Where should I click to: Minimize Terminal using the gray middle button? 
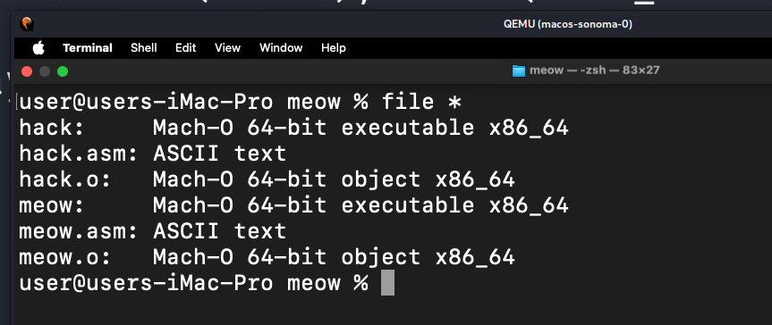coord(45,71)
